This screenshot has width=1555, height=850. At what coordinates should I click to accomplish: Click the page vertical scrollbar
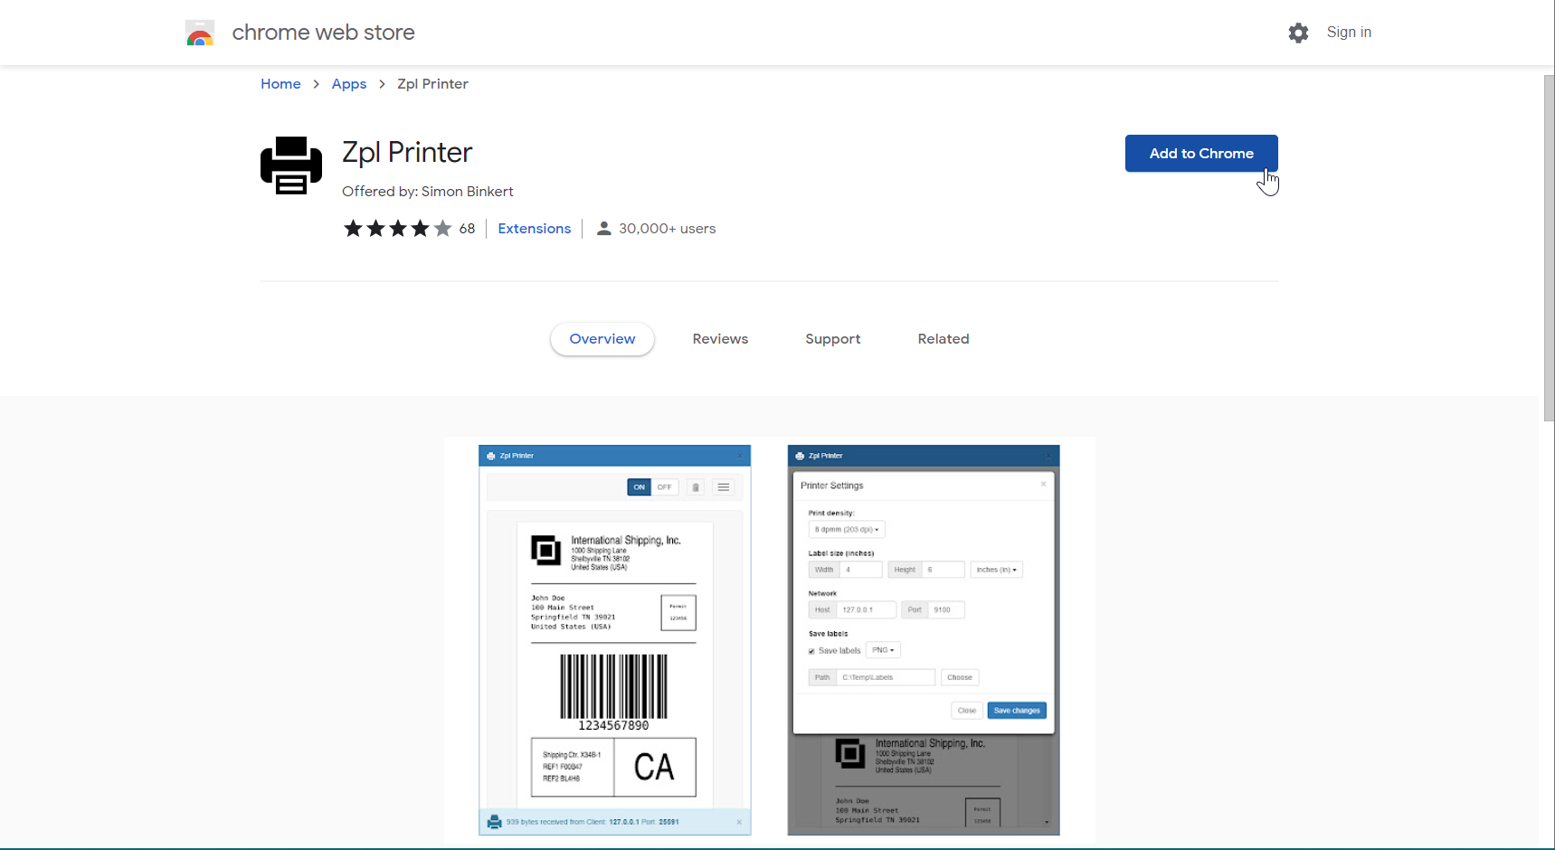click(1548, 249)
